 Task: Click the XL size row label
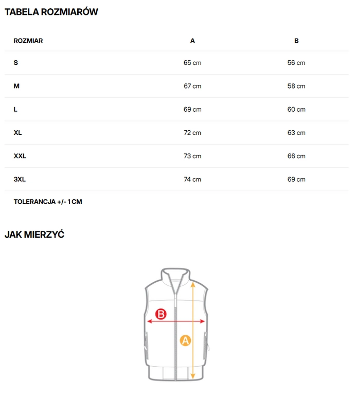(18, 133)
